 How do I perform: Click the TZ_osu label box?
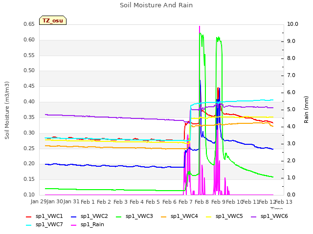(x=53, y=20)
